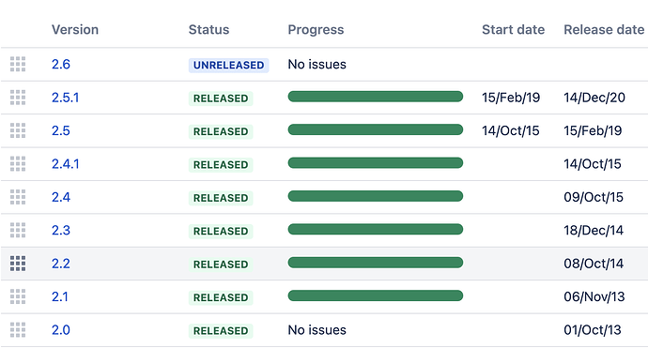Click the reorder handle for version 2.4.1
This screenshot has width=648, height=348.
click(x=18, y=164)
